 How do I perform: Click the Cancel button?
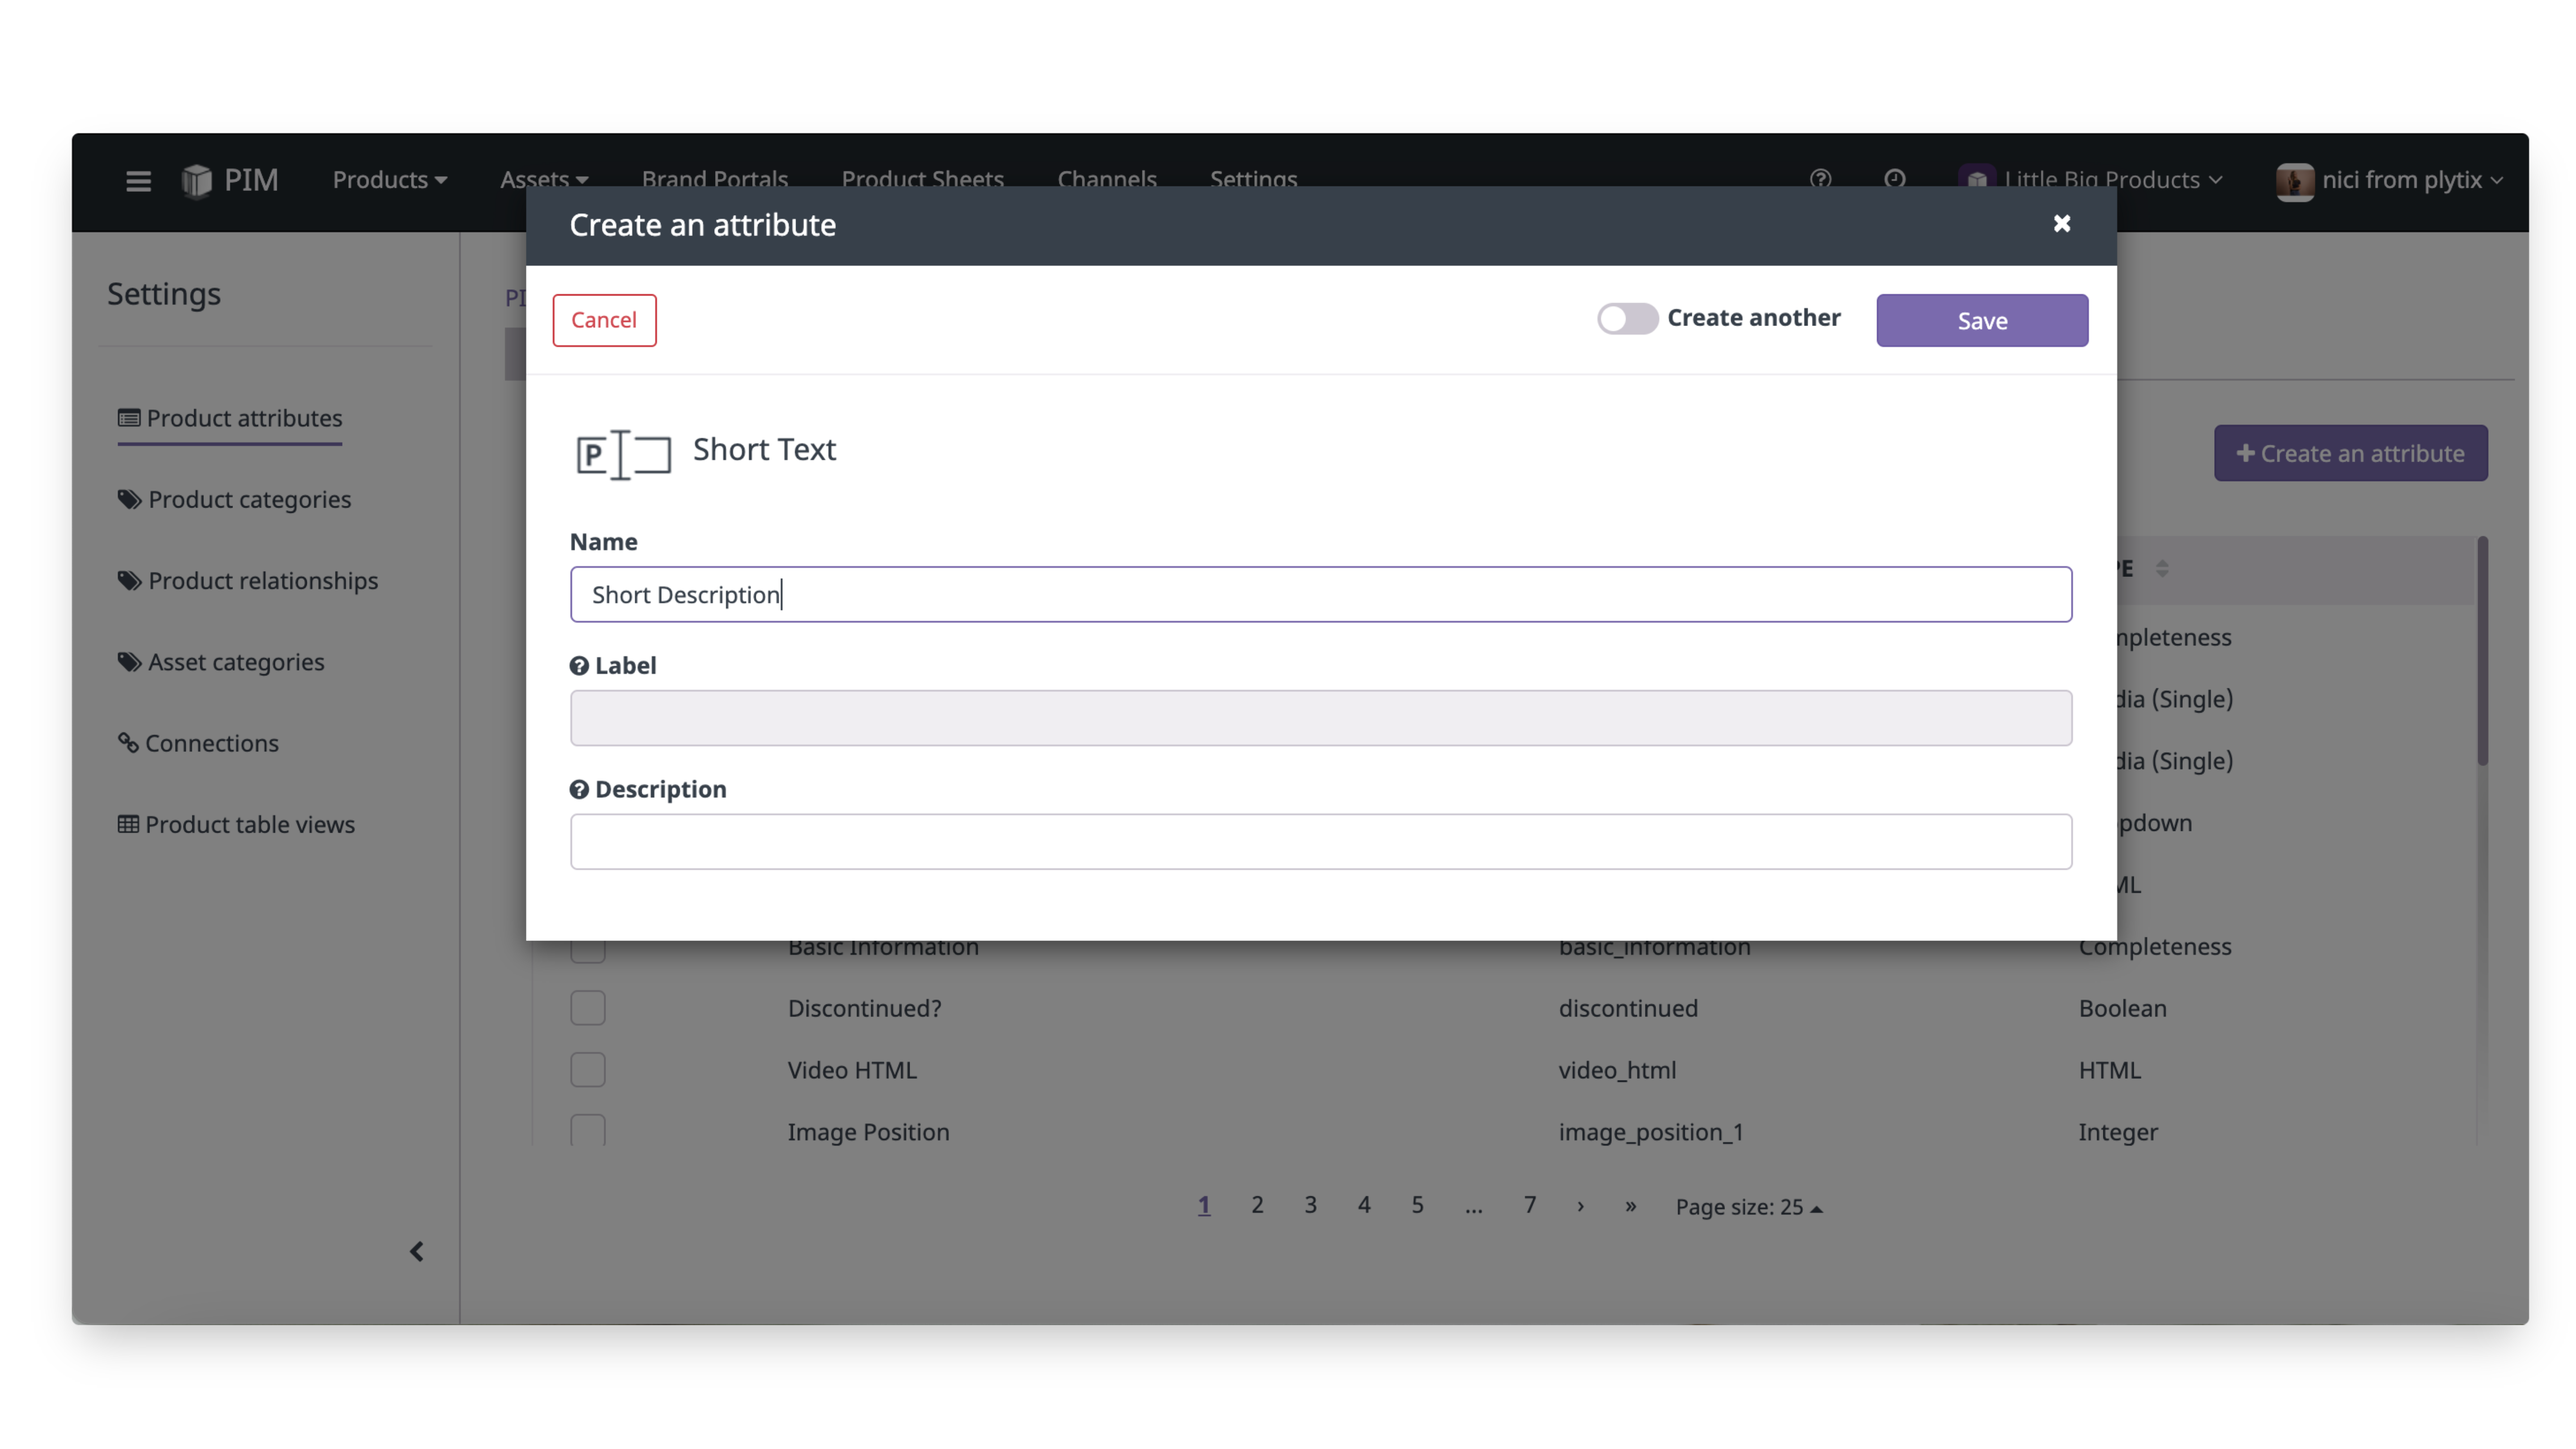pos(604,321)
